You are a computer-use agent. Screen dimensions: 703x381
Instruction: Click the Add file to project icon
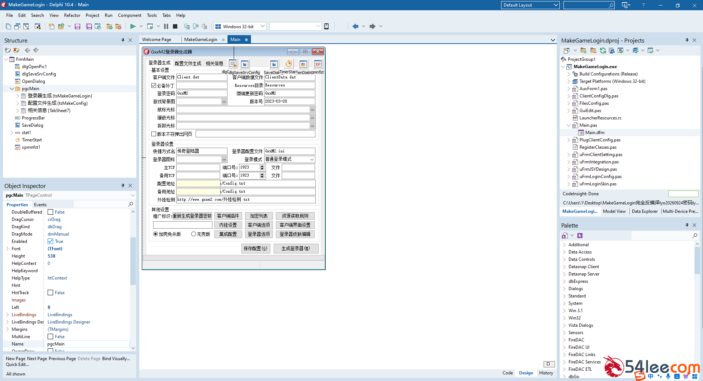coord(109,26)
